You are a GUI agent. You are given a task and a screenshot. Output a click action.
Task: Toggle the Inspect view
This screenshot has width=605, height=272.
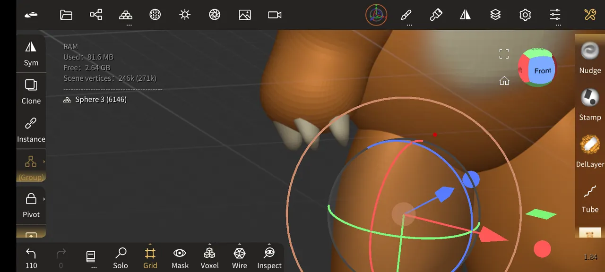(269, 258)
